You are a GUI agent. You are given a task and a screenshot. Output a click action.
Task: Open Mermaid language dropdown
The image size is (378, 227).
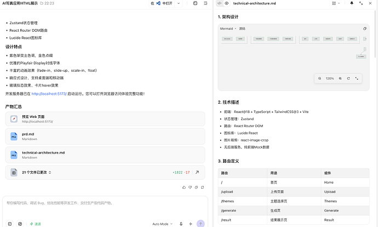coord(228,29)
